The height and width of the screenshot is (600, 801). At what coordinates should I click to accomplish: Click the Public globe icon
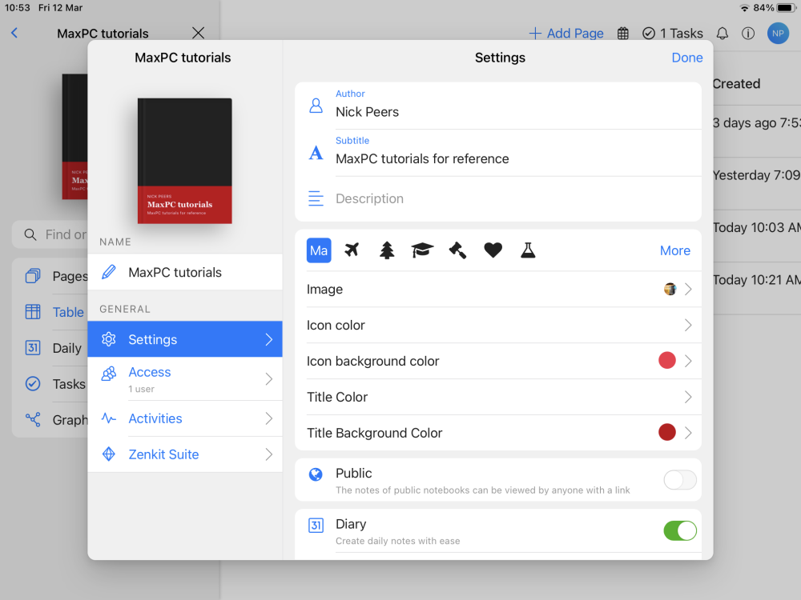tap(316, 474)
